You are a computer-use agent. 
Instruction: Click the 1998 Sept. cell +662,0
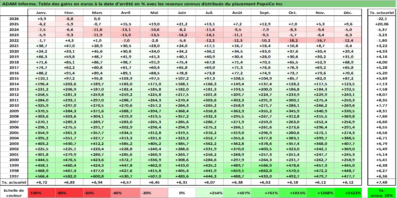pyautogui.click(x=265, y=171)
